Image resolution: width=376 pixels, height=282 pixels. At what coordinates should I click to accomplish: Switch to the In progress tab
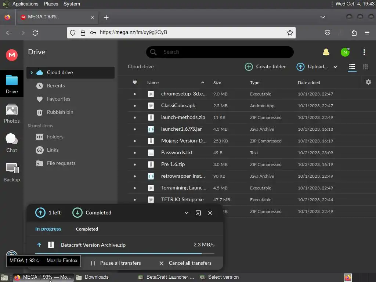coord(48,229)
